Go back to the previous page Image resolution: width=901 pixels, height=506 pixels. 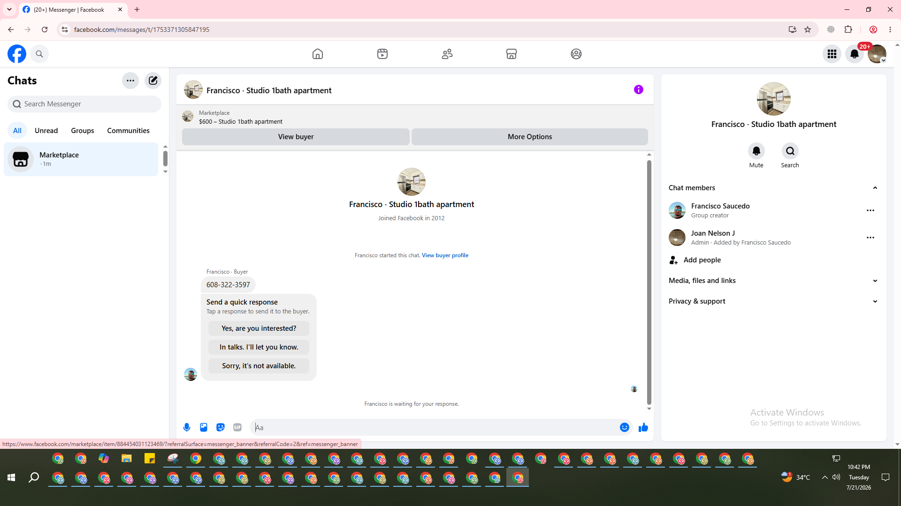pyautogui.click(x=11, y=30)
